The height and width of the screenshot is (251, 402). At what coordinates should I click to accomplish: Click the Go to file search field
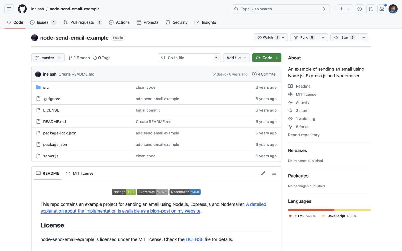tap(189, 58)
